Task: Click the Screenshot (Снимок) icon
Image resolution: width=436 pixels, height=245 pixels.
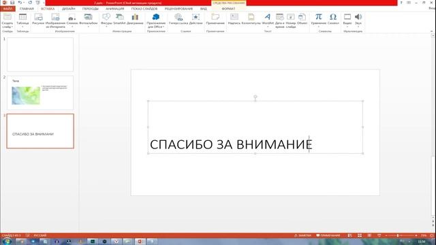Action: click(72, 17)
